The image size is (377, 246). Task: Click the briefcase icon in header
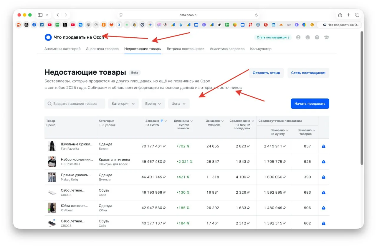[x=307, y=38]
